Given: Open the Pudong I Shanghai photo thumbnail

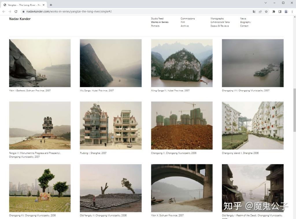Looking at the screenshot, I should click(x=111, y=126).
